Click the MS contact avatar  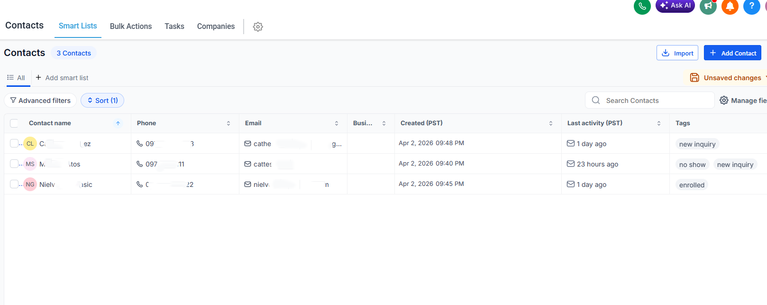[x=30, y=164]
